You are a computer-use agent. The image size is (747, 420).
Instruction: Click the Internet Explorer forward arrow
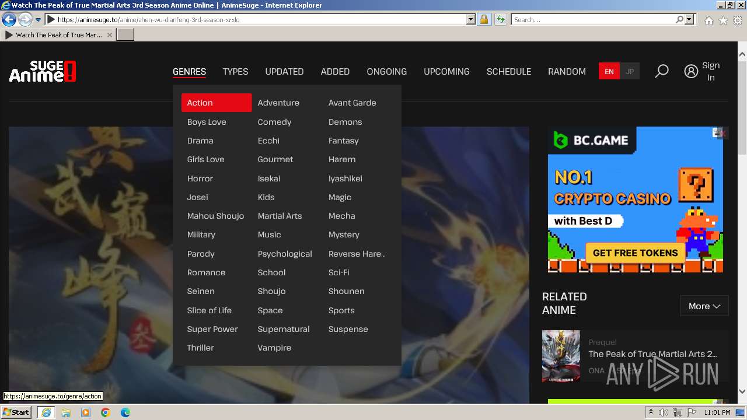pos(25,19)
